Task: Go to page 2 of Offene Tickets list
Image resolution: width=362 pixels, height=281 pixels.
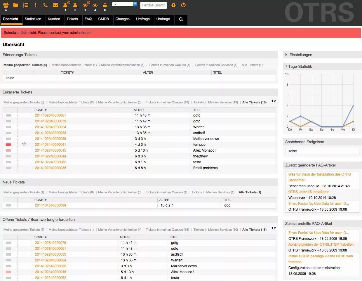Action: (275, 228)
